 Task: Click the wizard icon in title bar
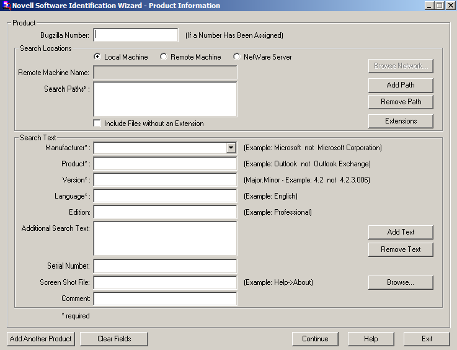(6, 6)
